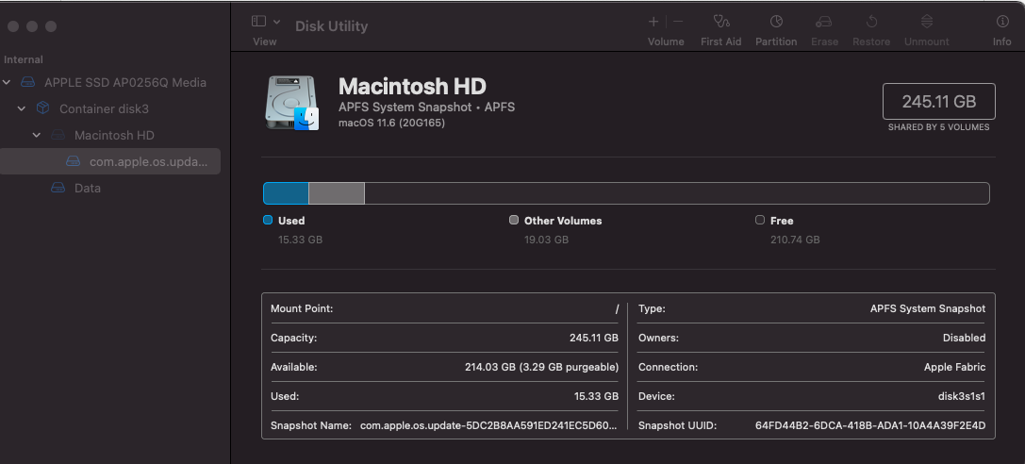Click the Free legend swatch
The height and width of the screenshot is (464, 1025).
pos(760,220)
